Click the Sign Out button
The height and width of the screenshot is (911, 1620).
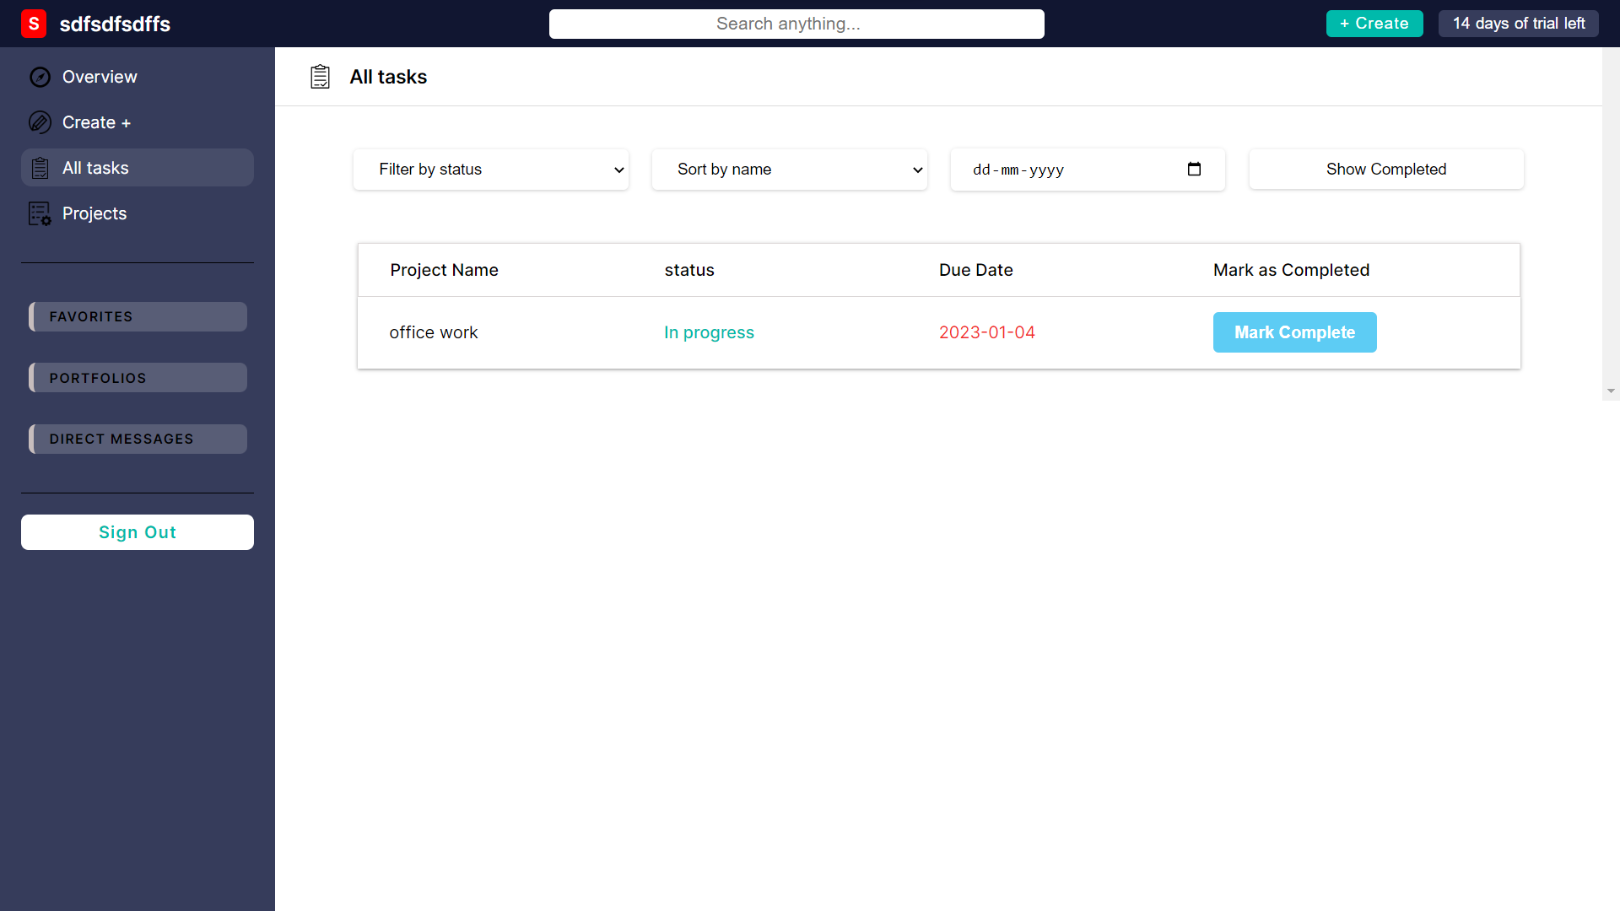(137, 532)
